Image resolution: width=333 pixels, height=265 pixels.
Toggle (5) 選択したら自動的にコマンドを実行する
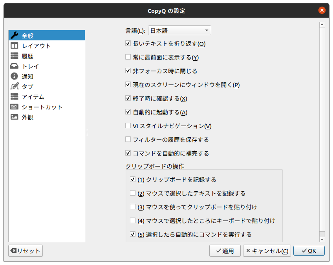click(133, 234)
